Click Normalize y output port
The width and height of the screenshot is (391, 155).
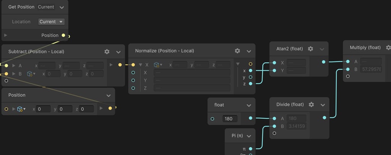coord(250,77)
